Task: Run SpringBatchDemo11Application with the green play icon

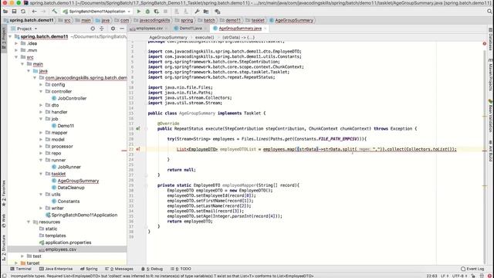Action: tap(139, 12)
